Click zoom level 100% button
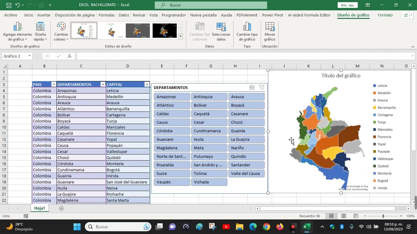 coord(410,216)
